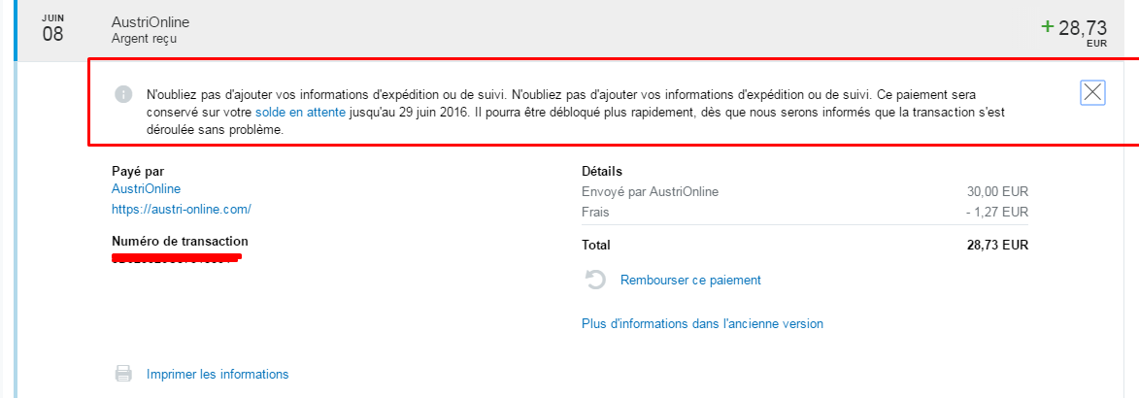Click the Total 28,73 EUR row
The width and height of the screenshot is (1139, 398).
805,245
